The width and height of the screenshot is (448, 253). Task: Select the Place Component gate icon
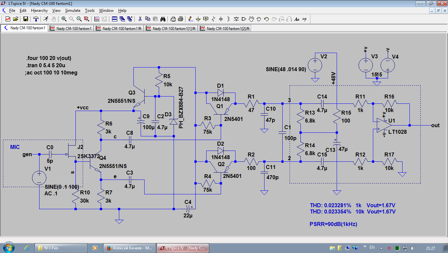(244, 19)
